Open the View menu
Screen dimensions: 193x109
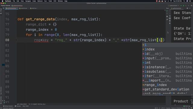[x=22, y=1]
